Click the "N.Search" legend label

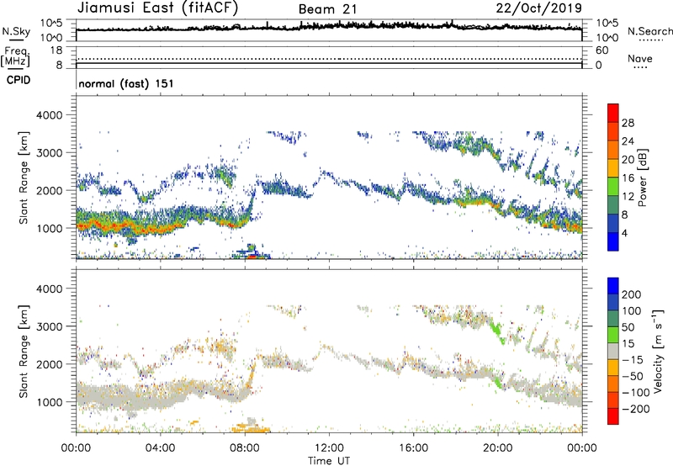point(649,31)
